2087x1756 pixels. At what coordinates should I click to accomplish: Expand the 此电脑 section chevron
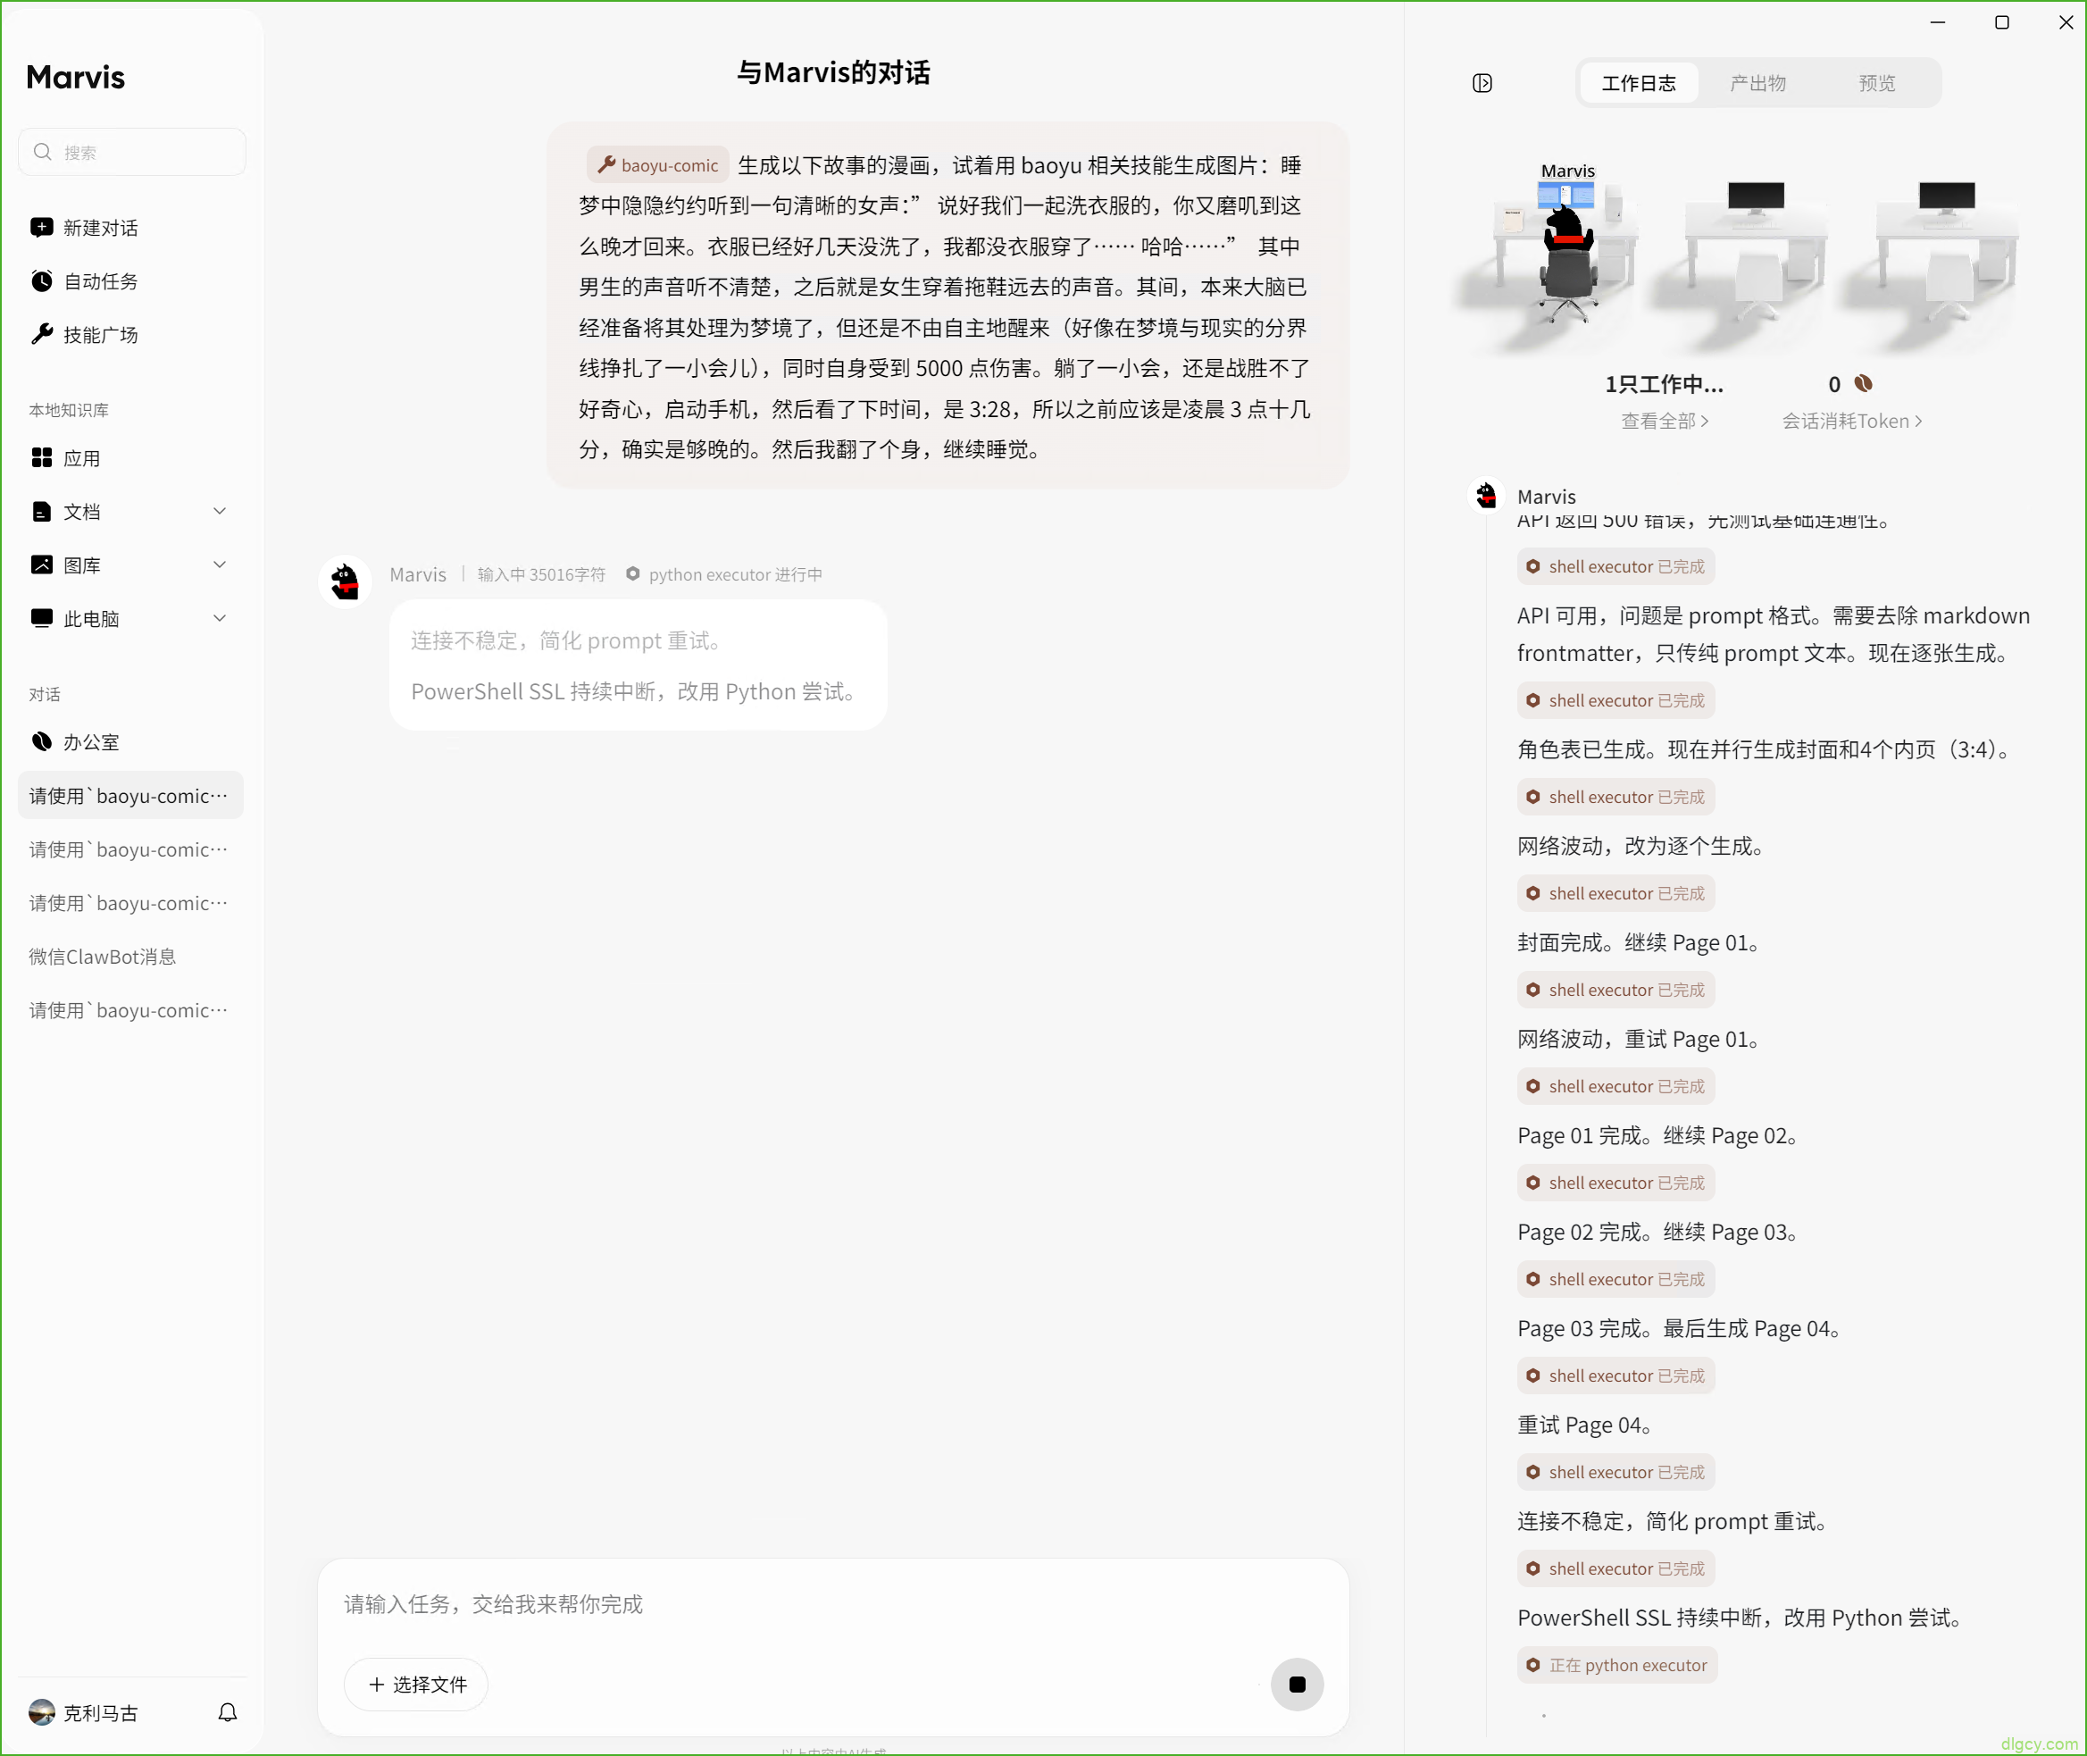(x=220, y=618)
